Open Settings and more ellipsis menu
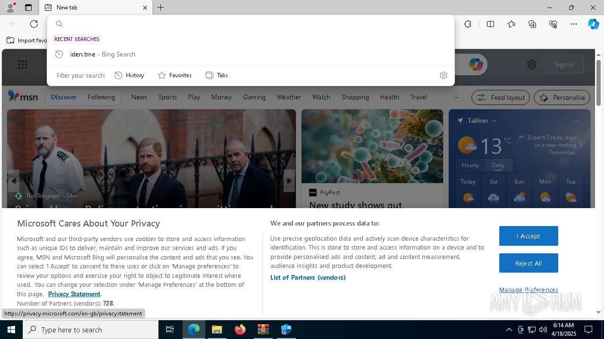The image size is (604, 339). click(574, 24)
